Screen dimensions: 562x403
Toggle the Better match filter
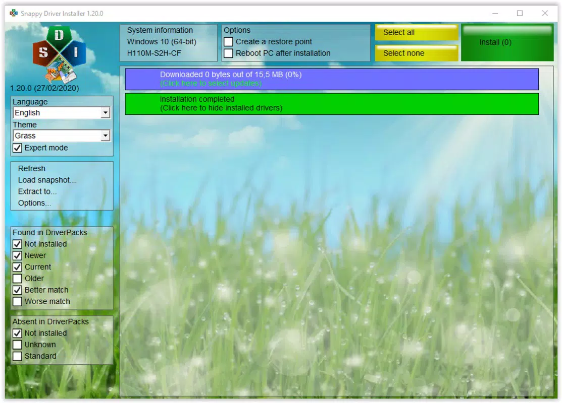[x=17, y=290]
